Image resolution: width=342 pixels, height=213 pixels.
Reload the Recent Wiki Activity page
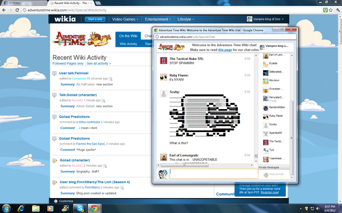pyautogui.click(x=17, y=10)
